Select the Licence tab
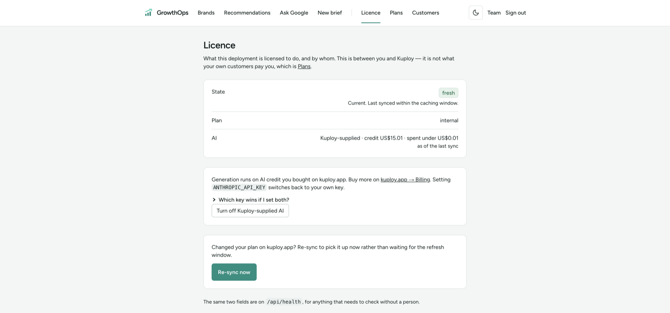This screenshot has height=313, width=670. [371, 13]
